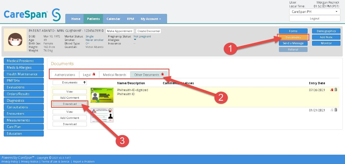Click the Name/Description column header
345x164 pixels.
point(131,83)
